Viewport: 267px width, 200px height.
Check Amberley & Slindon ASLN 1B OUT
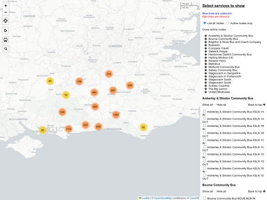[x=205, y=133]
